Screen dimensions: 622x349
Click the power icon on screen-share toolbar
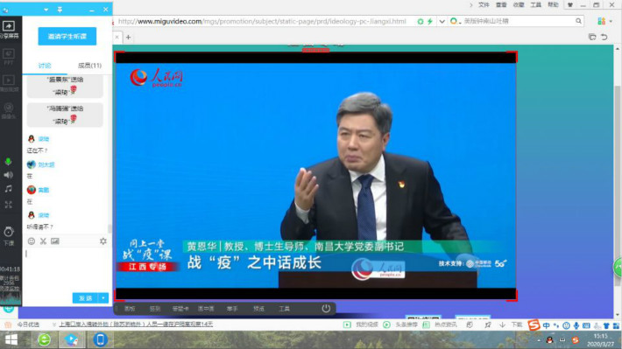tap(326, 308)
